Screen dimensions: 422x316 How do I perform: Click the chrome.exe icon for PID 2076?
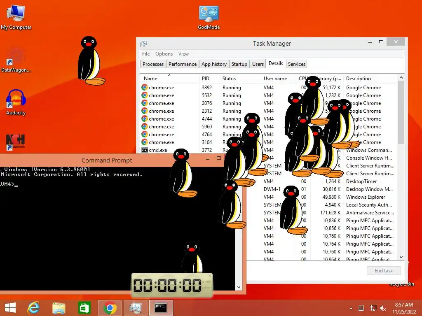[145, 103]
